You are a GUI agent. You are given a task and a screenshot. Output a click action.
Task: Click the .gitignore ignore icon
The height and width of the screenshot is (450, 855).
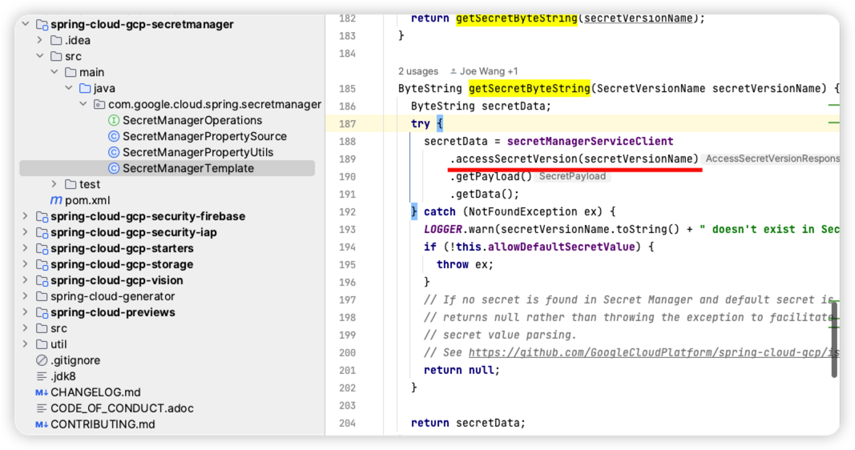[42, 360]
